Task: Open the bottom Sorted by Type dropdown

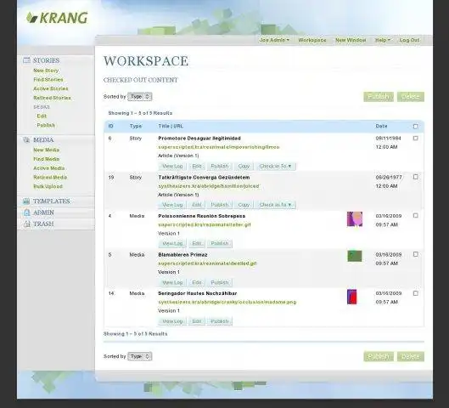Action: click(140, 356)
